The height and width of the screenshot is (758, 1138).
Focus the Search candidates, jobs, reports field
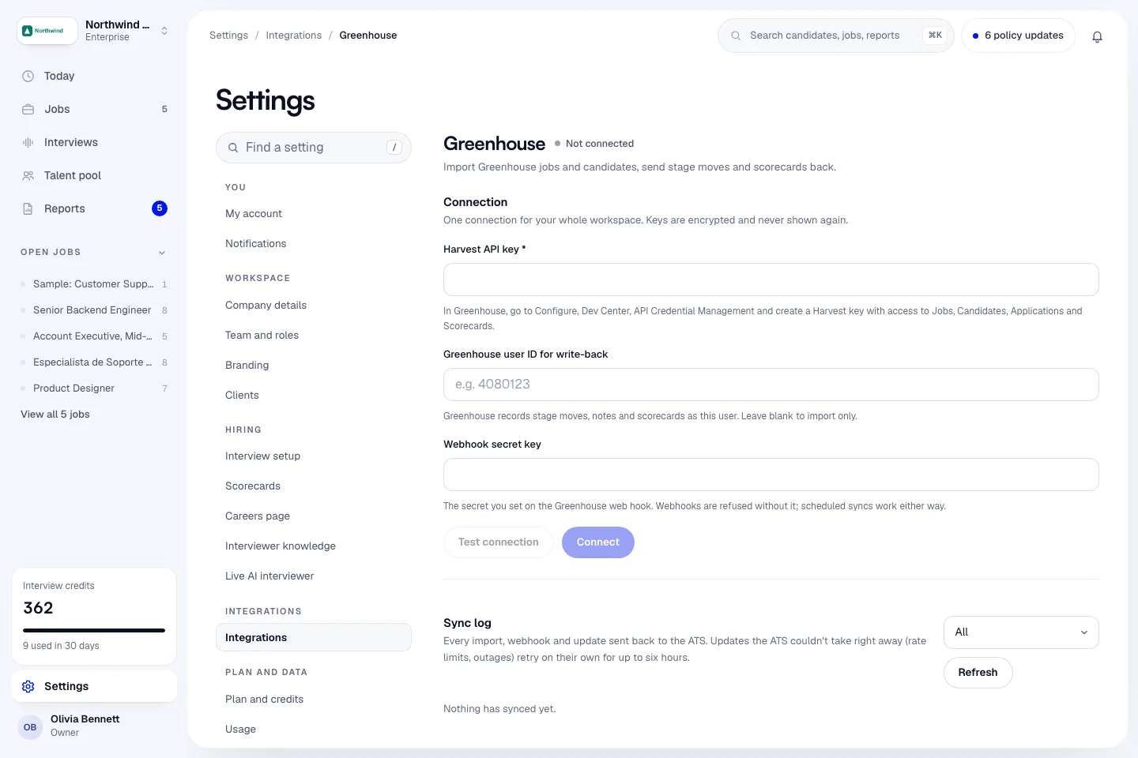point(835,36)
